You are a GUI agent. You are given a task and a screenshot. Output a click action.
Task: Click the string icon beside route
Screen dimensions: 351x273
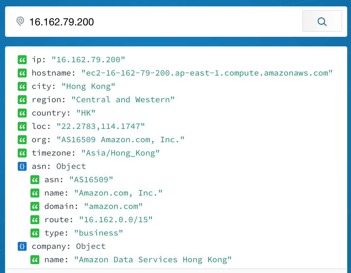[35, 220]
